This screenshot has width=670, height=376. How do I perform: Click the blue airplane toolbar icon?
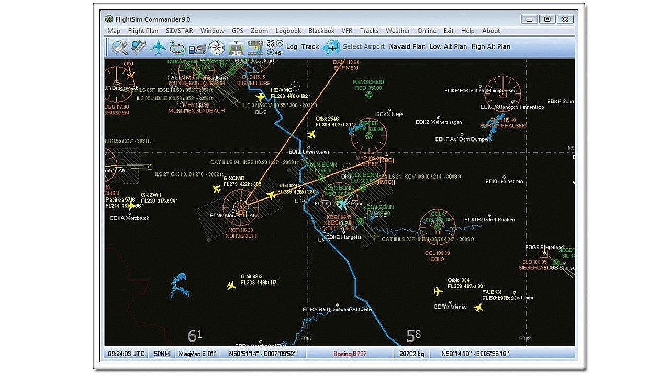click(x=158, y=48)
